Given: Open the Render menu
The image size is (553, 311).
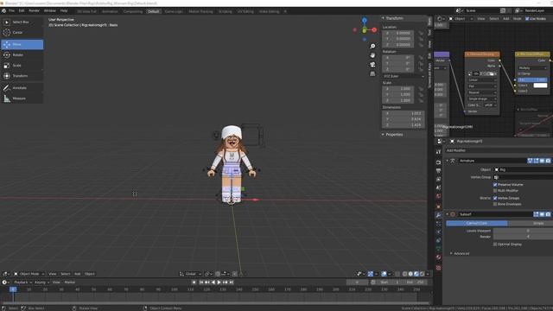Looking at the screenshot, I should click(x=35, y=11).
